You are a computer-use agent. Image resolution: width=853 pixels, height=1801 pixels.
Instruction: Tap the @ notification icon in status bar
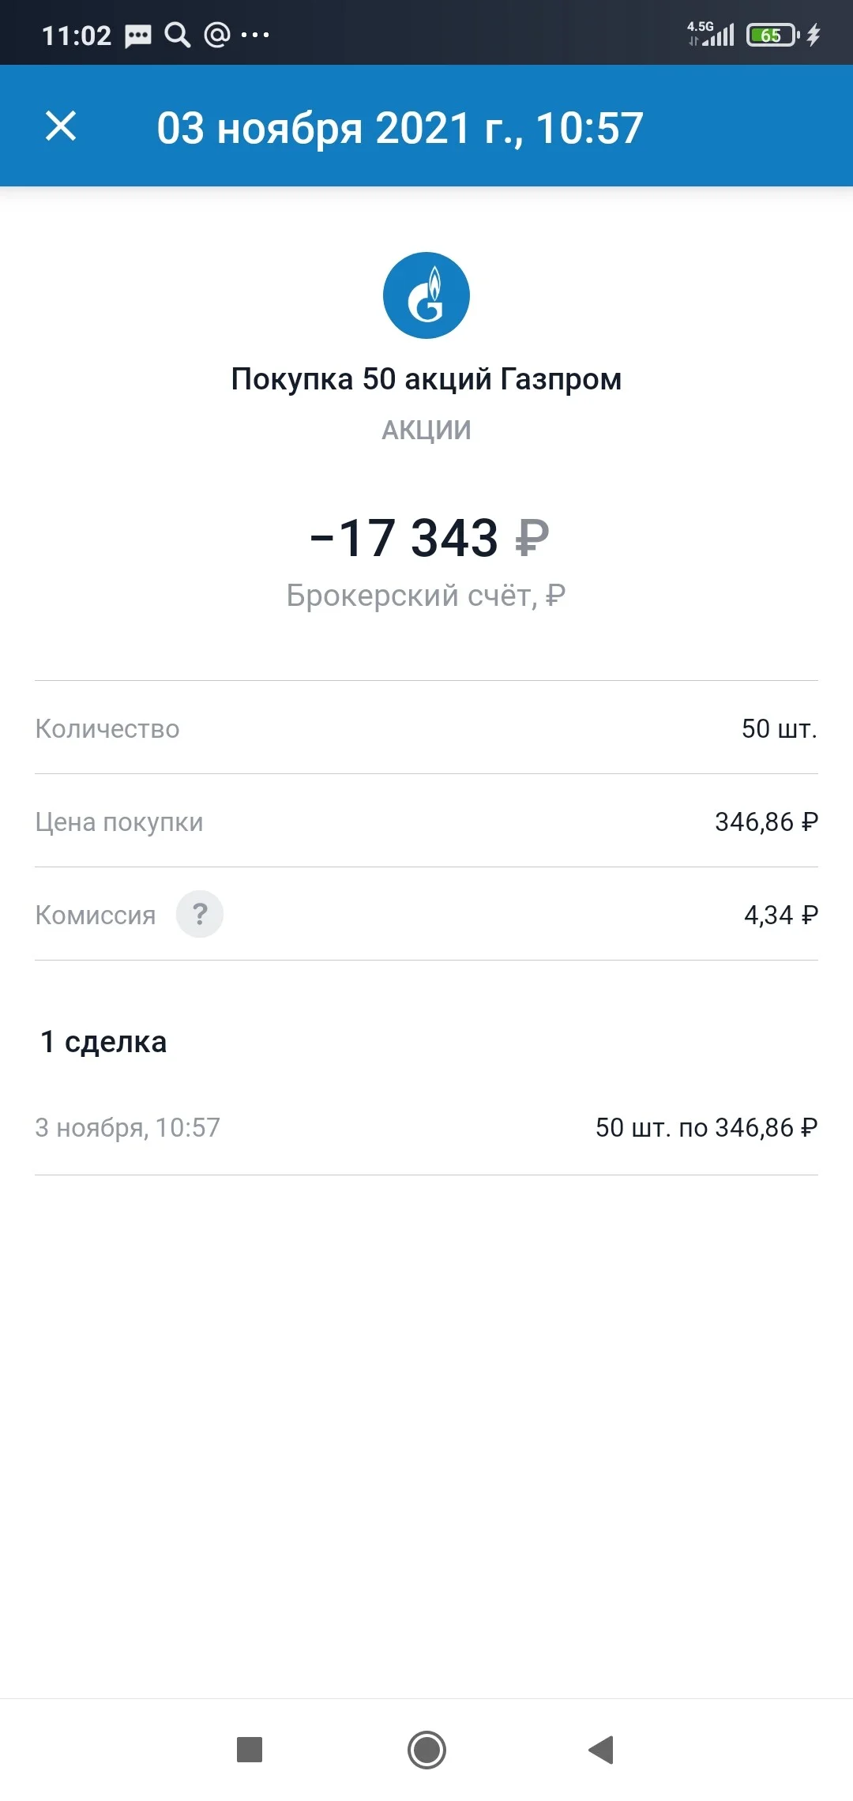pos(217,35)
